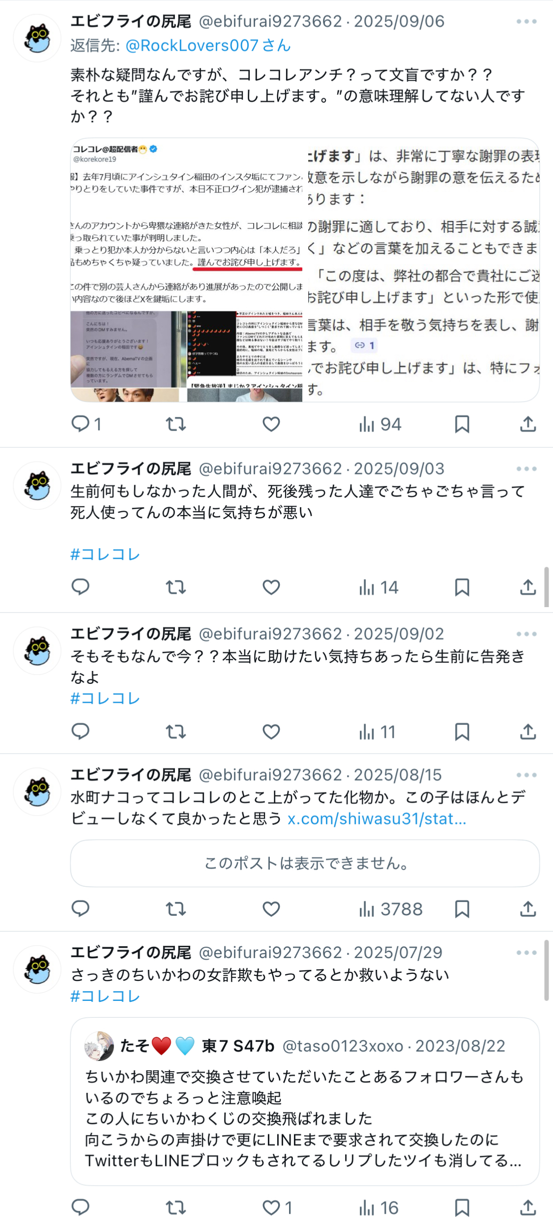
Task: Like the 2025/07/29 post with 1 like
Action: [x=277, y=1207]
